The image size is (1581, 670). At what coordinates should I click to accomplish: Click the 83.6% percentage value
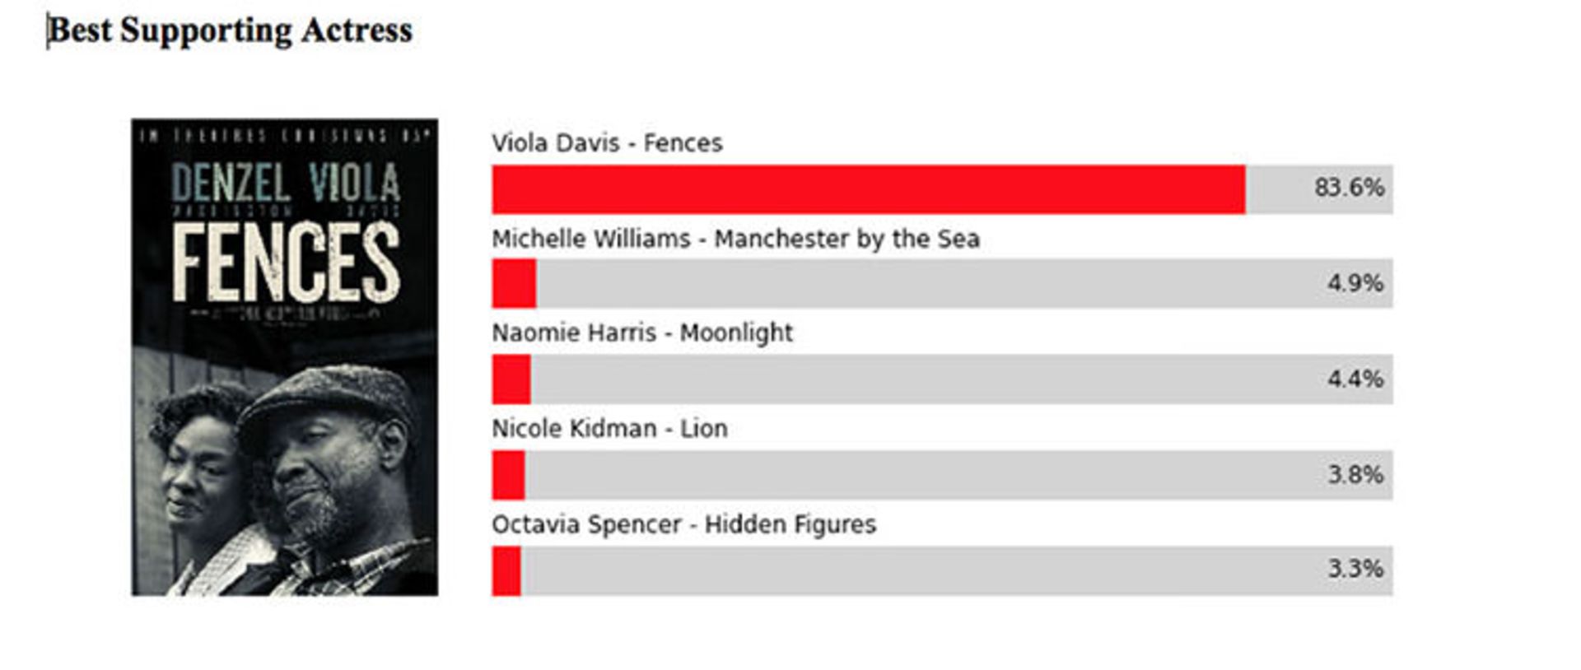(1349, 188)
